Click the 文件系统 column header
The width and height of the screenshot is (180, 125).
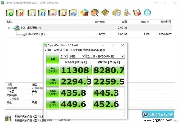[x=95, y=22]
